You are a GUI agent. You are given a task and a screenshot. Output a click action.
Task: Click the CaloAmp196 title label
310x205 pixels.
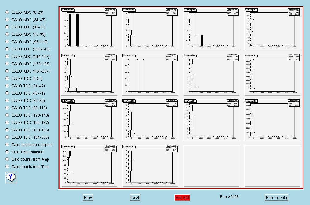click(190, 10)
